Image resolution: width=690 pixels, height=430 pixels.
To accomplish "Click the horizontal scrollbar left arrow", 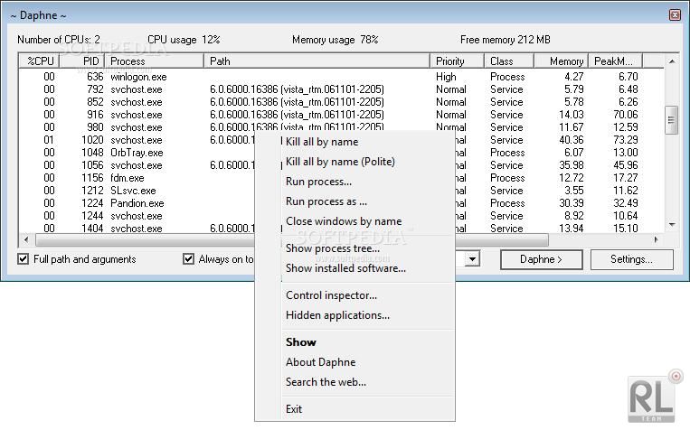I will point(26,239).
